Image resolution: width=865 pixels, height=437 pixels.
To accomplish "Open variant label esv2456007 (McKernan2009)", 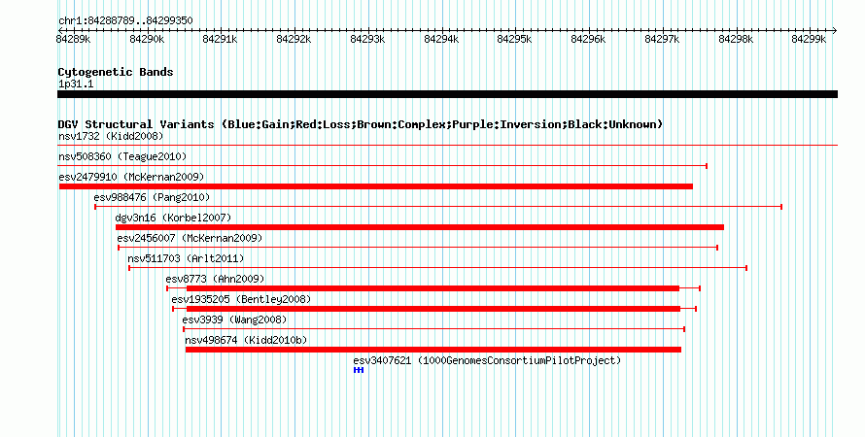I will point(190,238).
